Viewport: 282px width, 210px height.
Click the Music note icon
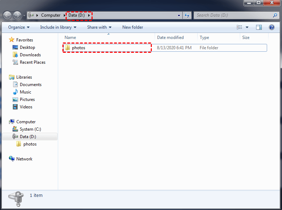pos(15,92)
